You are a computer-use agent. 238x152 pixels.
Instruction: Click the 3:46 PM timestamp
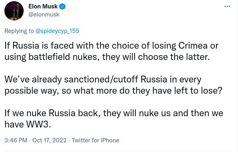pos(16,140)
